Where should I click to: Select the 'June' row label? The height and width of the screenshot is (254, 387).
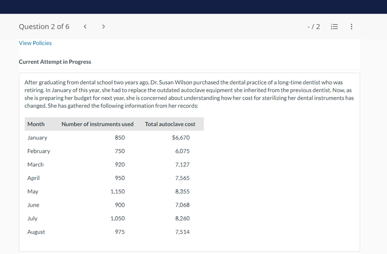point(33,205)
